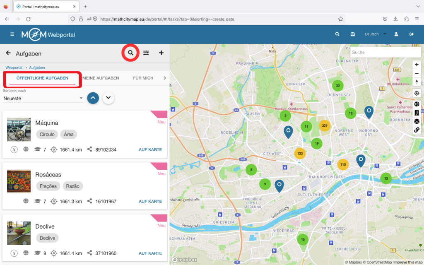Expand more tabs with the right chevron
Image resolution: width=424 pixels, height=265 pixels.
coord(164,78)
